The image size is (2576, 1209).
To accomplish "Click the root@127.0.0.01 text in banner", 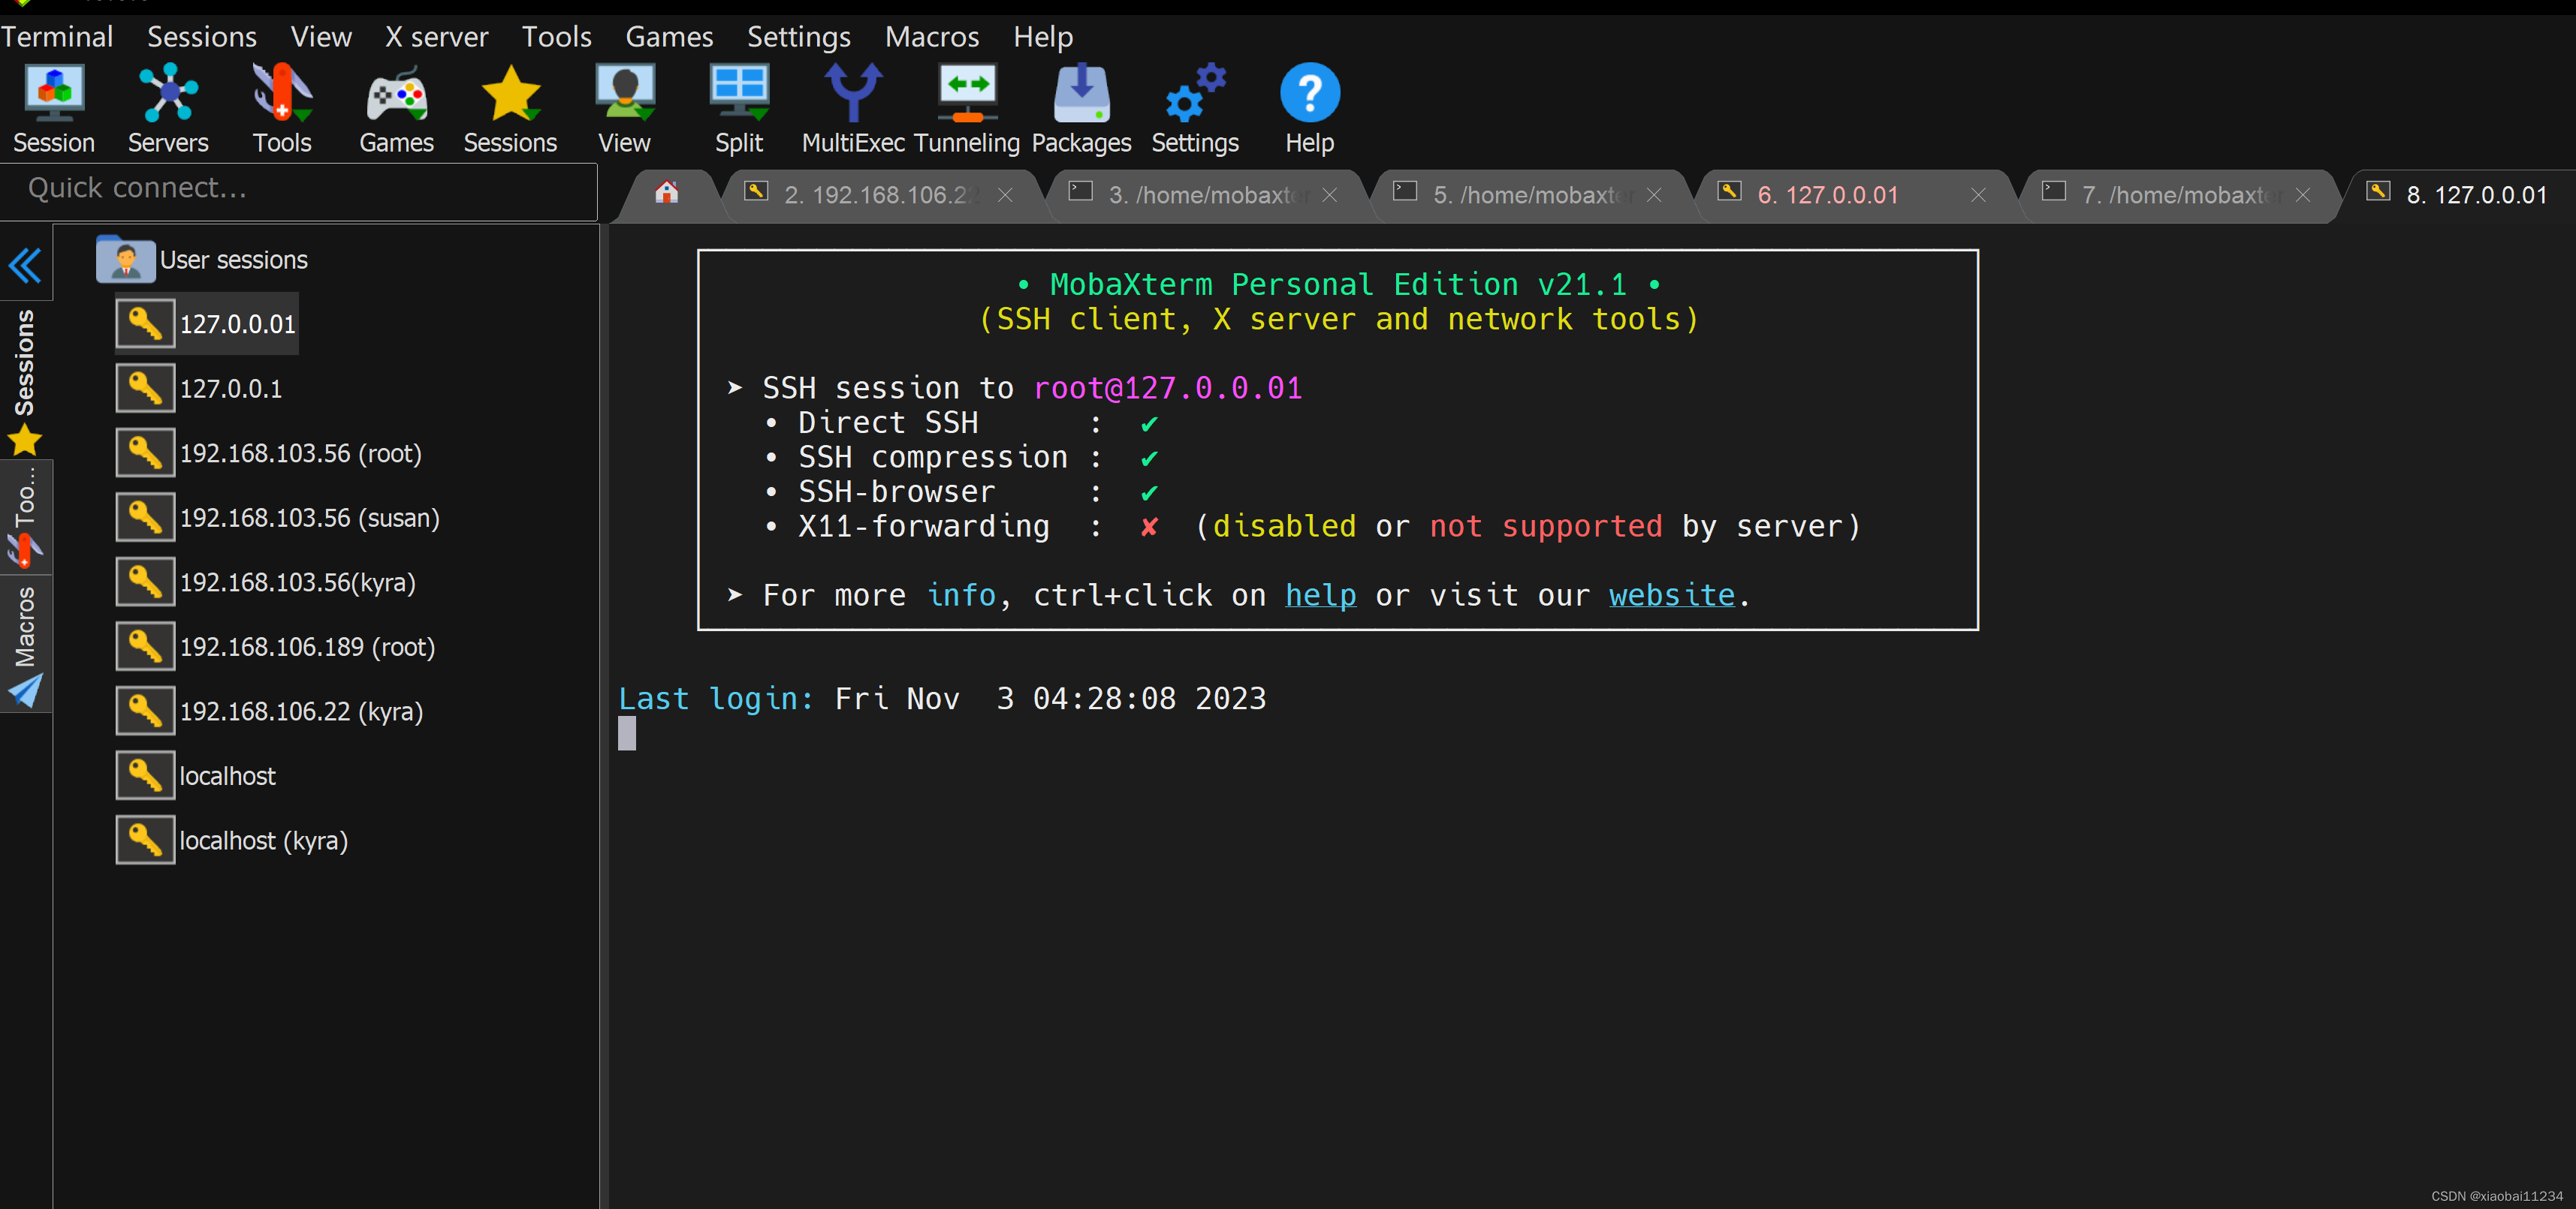I will click(x=1168, y=388).
